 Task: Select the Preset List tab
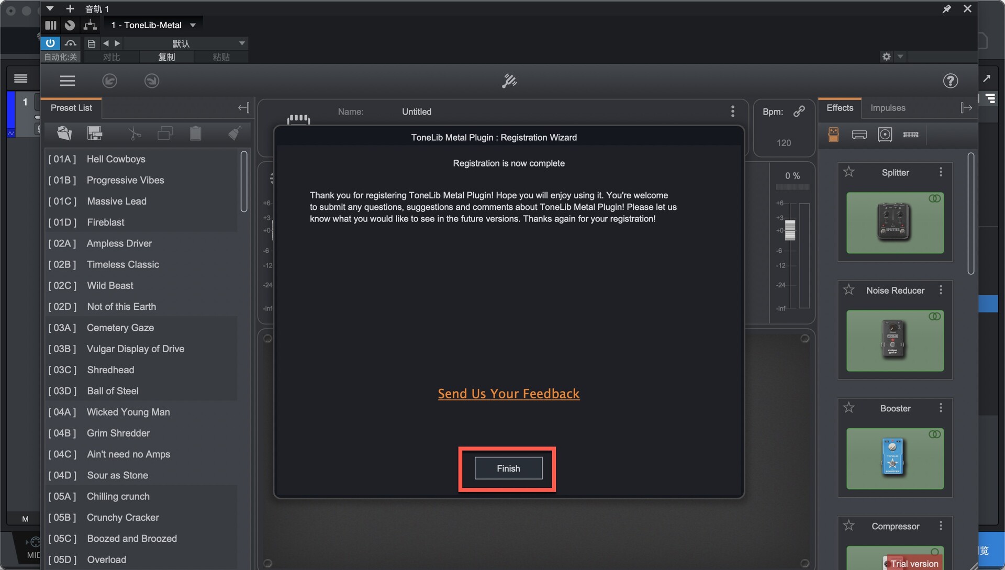click(x=71, y=108)
